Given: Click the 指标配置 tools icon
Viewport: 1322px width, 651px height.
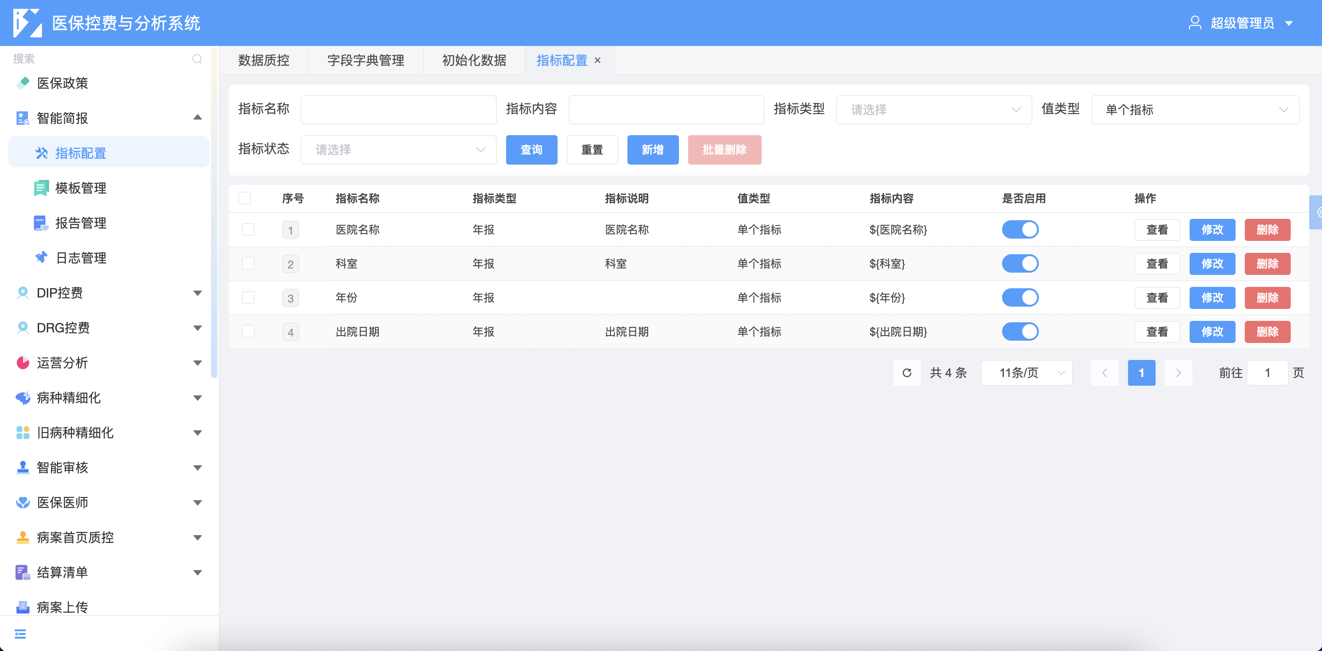Looking at the screenshot, I should [41, 153].
